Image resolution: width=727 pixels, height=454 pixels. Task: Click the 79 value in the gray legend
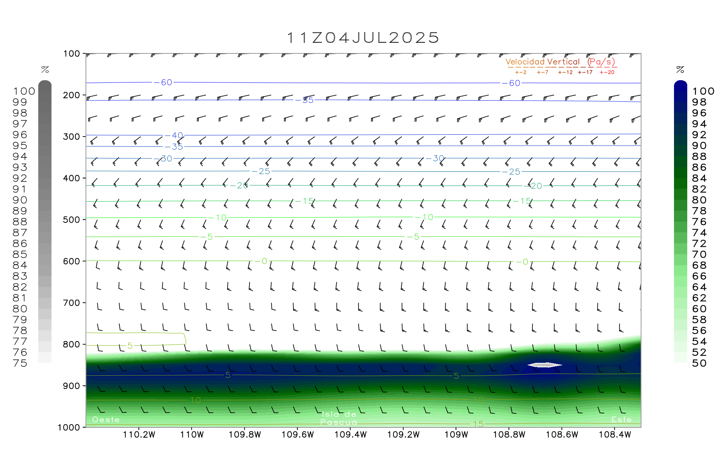pyautogui.click(x=20, y=320)
